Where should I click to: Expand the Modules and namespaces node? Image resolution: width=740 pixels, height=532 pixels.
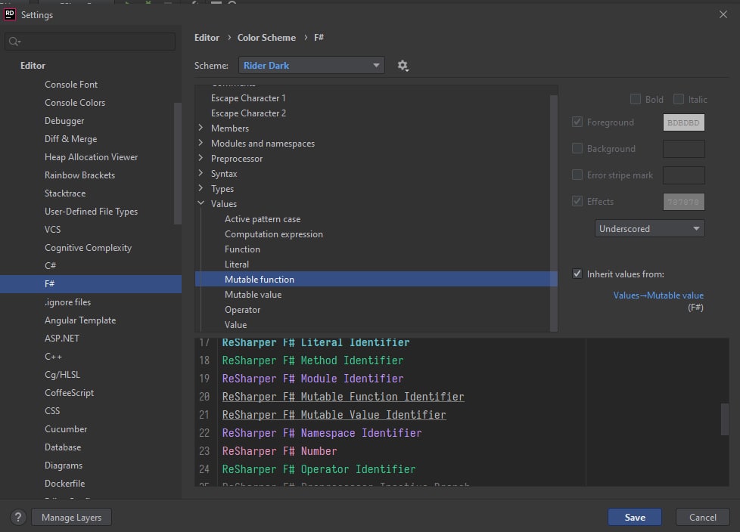(201, 143)
